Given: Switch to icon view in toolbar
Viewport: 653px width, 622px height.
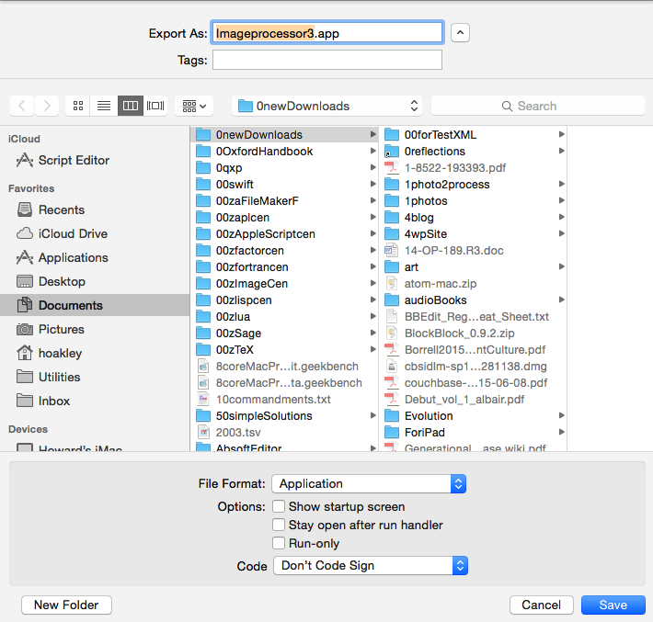Looking at the screenshot, I should coord(79,106).
